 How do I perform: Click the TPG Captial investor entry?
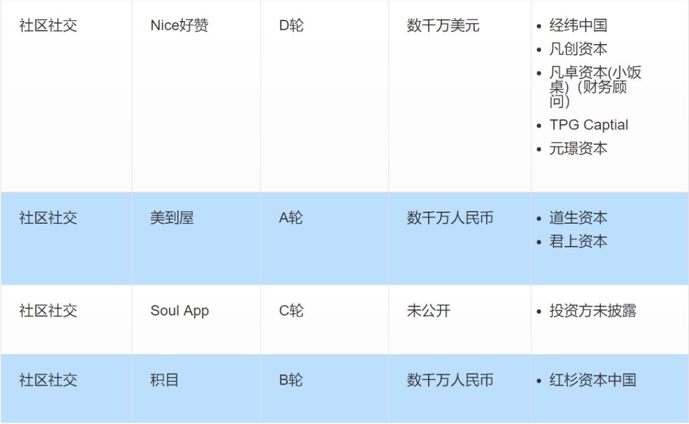click(589, 125)
